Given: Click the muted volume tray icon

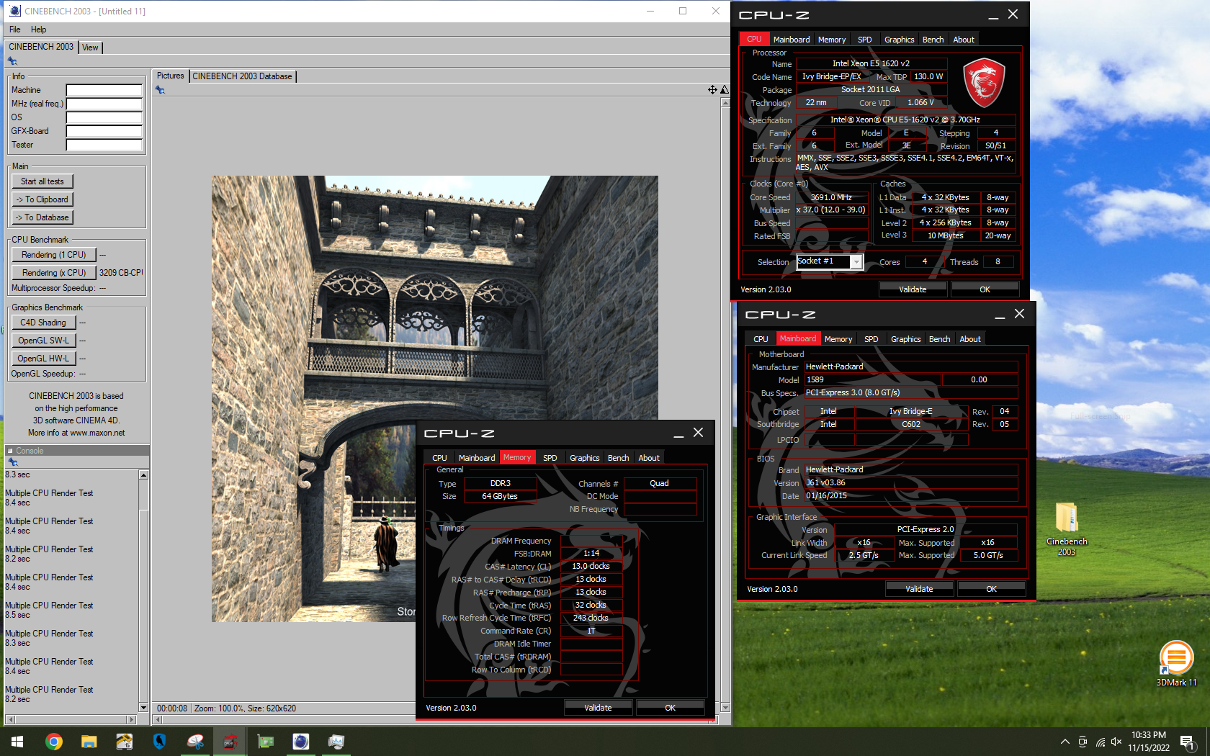Looking at the screenshot, I should pyautogui.click(x=1116, y=742).
